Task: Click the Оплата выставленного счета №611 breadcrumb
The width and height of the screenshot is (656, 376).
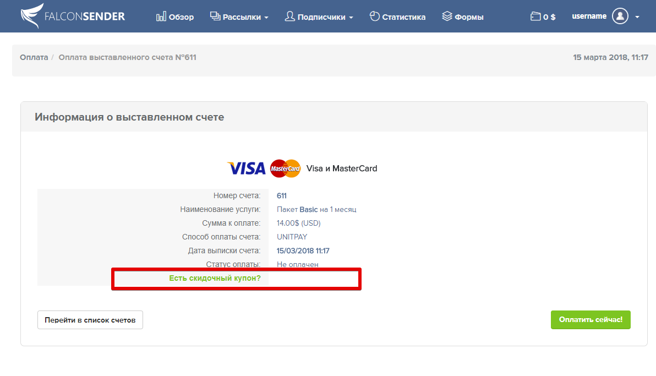Action: pos(127,57)
